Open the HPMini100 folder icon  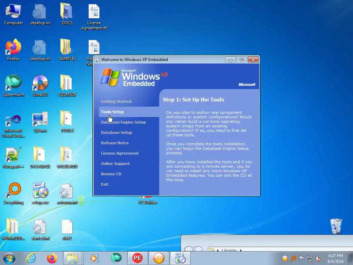click(x=13, y=229)
